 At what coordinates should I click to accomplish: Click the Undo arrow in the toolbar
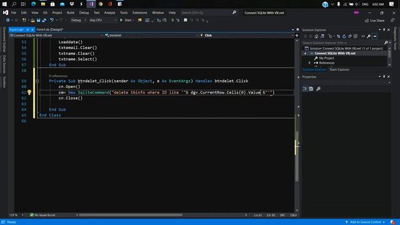(52, 20)
